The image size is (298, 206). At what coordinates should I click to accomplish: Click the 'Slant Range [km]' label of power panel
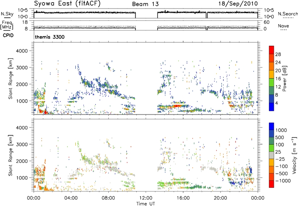[10, 79]
